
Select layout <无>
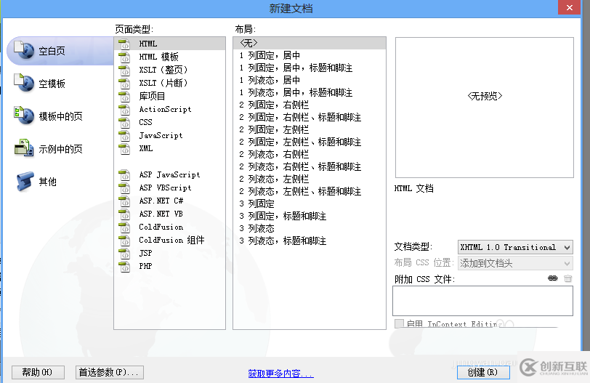pos(310,43)
